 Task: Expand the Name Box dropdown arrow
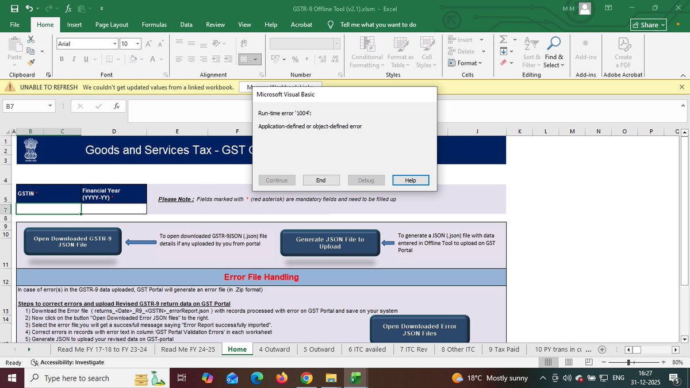click(x=51, y=106)
